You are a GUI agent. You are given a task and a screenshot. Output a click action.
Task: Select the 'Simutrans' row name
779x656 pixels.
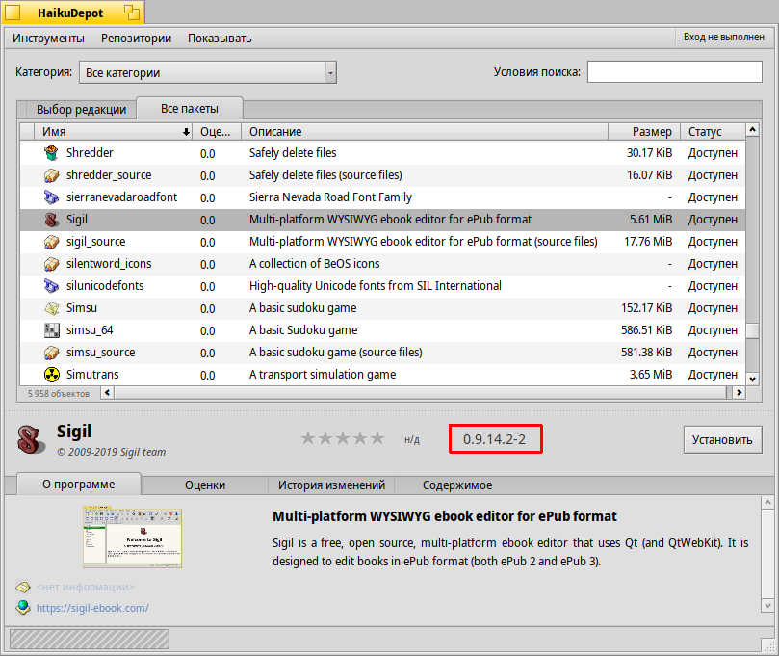(92, 375)
